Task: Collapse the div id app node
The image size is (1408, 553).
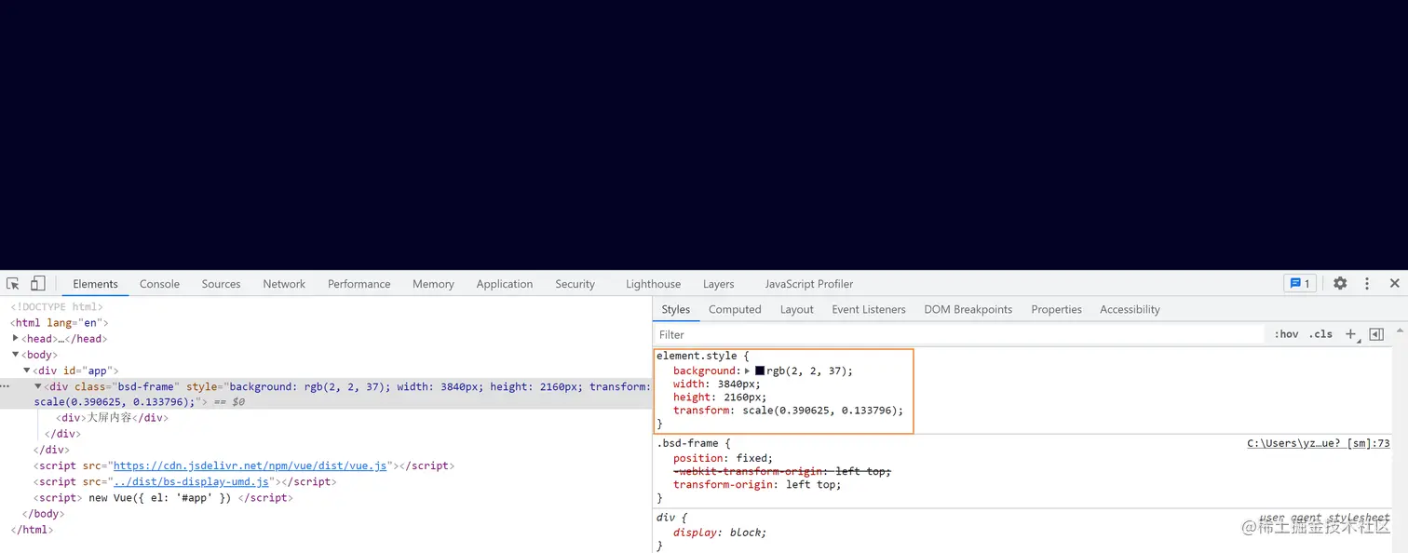Action: tap(26, 370)
